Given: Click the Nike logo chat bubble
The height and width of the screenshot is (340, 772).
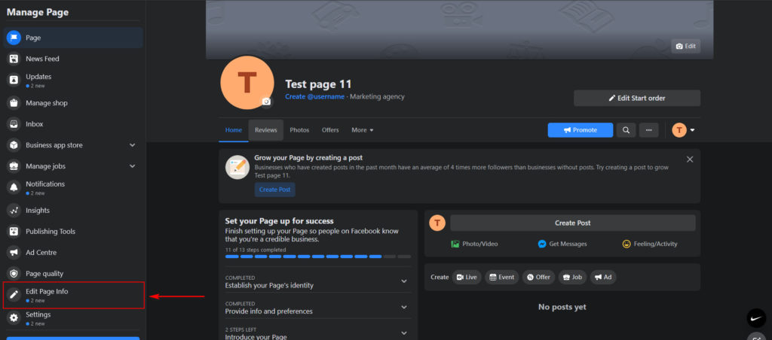Looking at the screenshot, I should [756, 318].
